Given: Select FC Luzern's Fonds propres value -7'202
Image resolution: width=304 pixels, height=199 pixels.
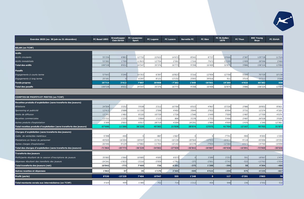Looking at the screenshot, I should (x=170, y=83).
